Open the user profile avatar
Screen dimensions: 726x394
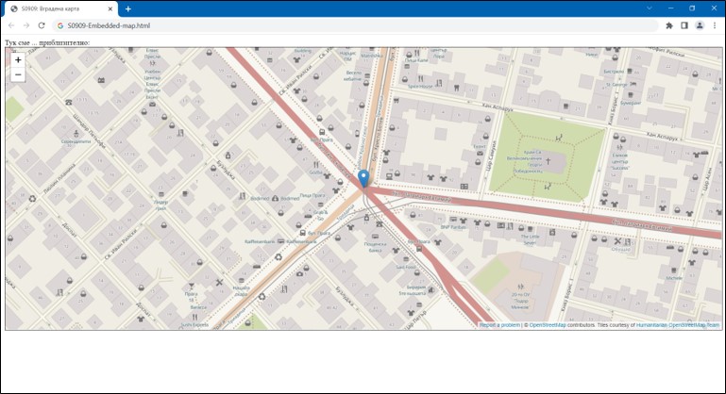coord(700,25)
